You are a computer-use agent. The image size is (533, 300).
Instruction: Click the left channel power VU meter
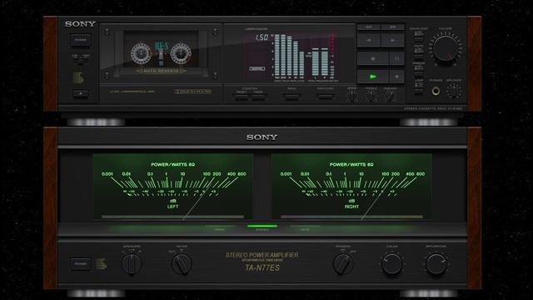(172, 187)
